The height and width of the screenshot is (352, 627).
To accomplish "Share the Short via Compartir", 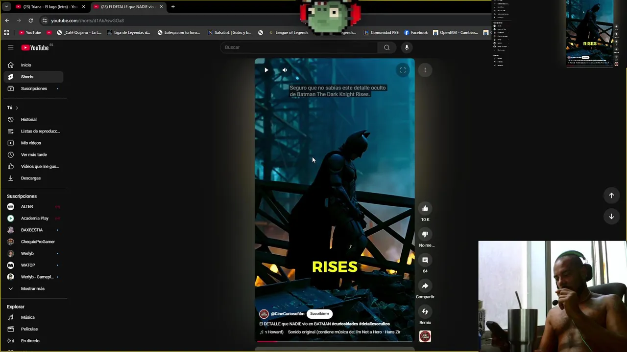I will pos(425,286).
